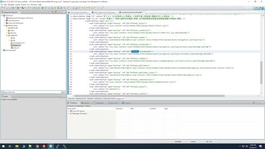The height and width of the screenshot is (149, 265).
Task: Click Quick Access field
Action: click(248, 8)
